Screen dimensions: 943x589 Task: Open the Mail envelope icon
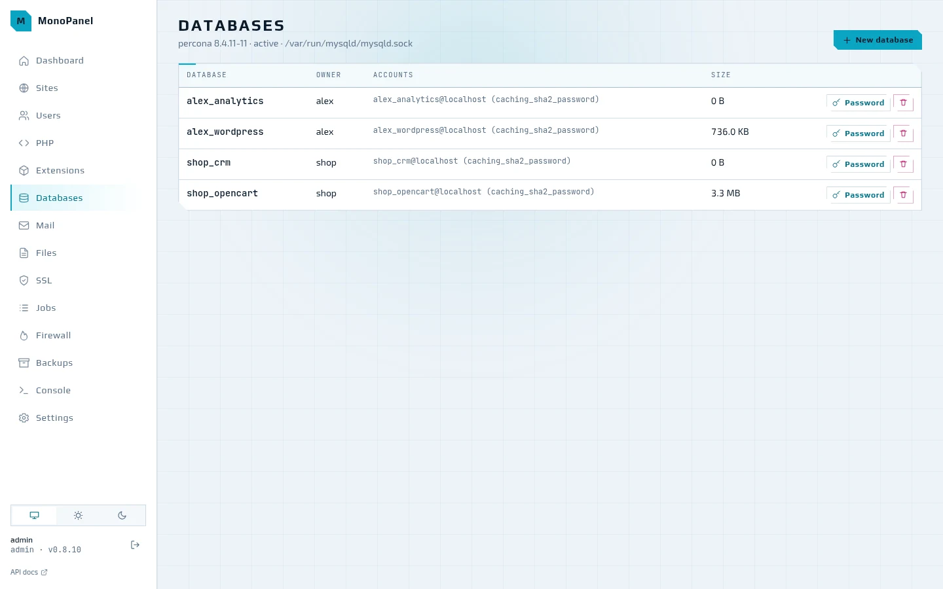(x=24, y=226)
